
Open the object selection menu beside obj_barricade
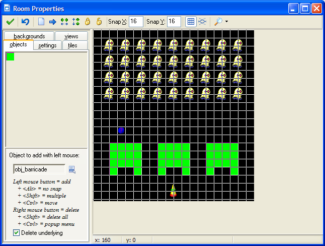click(x=72, y=169)
